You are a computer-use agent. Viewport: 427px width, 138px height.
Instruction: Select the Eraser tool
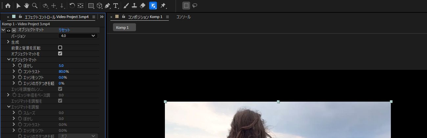coord(142,6)
